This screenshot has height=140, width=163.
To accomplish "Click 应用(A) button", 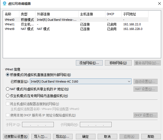I will (129, 136).
